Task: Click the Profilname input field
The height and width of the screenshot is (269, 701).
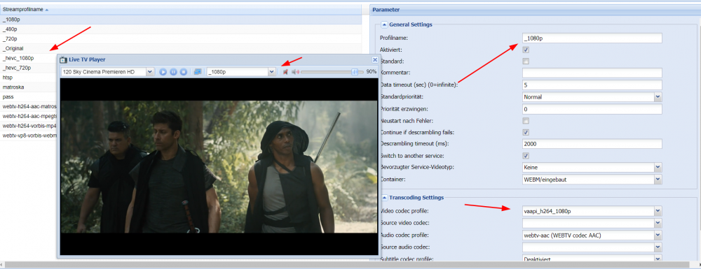Action: coord(592,38)
